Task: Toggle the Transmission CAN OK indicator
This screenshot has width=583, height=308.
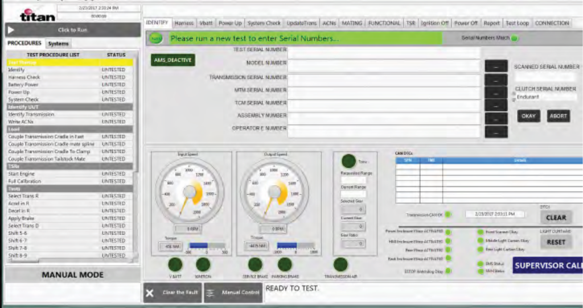Action: (448, 215)
